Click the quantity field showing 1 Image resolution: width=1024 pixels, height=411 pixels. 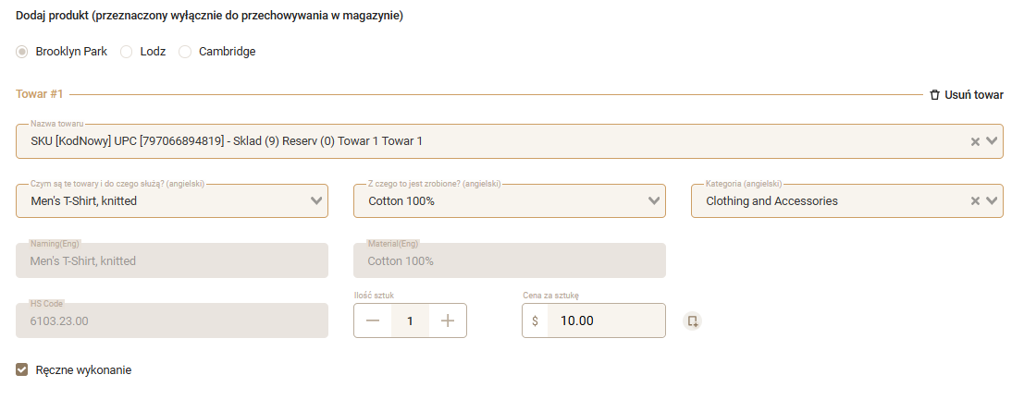(410, 320)
